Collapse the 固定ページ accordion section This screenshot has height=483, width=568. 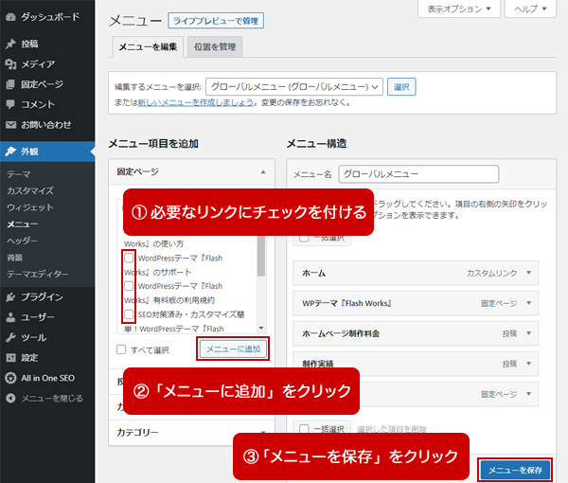191,171
